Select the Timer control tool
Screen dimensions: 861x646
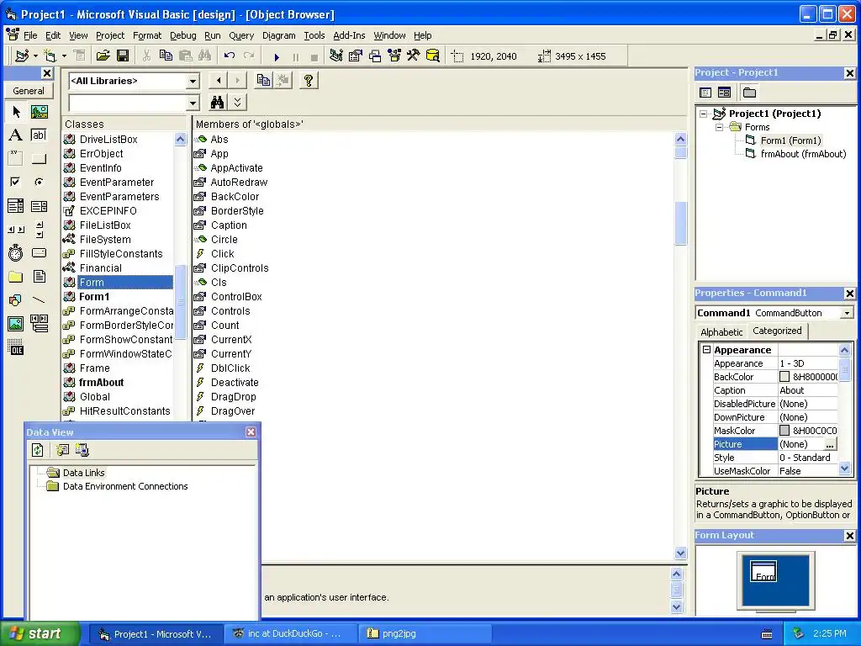[x=16, y=252]
